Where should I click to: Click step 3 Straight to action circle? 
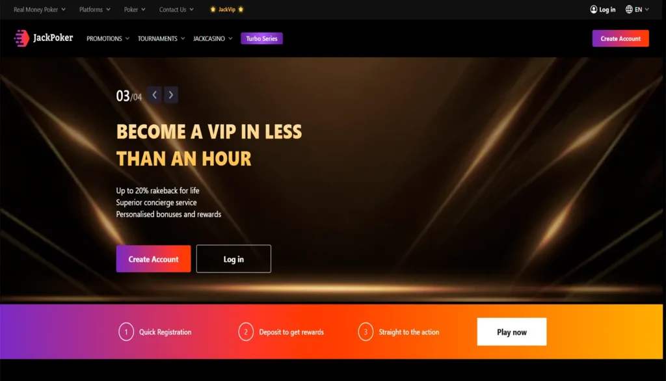coord(366,332)
